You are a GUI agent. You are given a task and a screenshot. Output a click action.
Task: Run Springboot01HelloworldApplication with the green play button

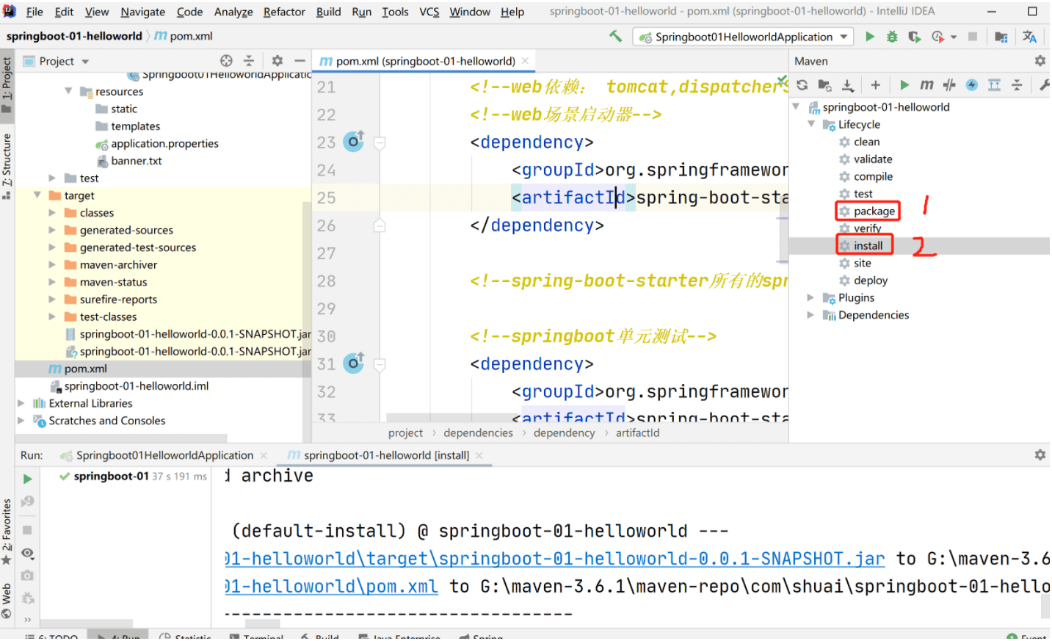pos(870,37)
